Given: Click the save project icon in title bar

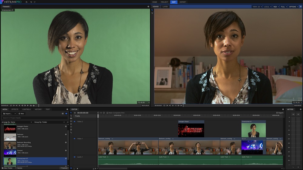Looking at the screenshot, I should point(26,2).
